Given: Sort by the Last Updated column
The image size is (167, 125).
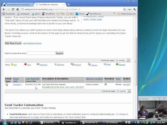Looking at the screenshot, I should 32,79.
